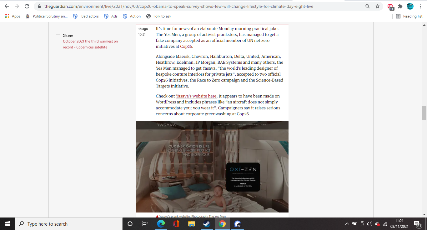
Task: Switch to Chrome on the taskbar
Action: (x=222, y=224)
